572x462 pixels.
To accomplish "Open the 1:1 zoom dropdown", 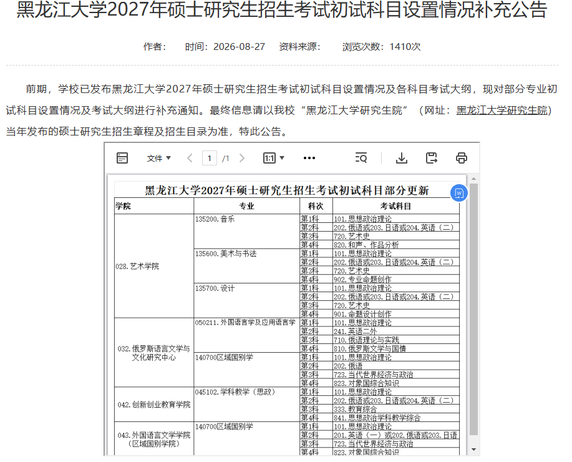I will (274, 158).
